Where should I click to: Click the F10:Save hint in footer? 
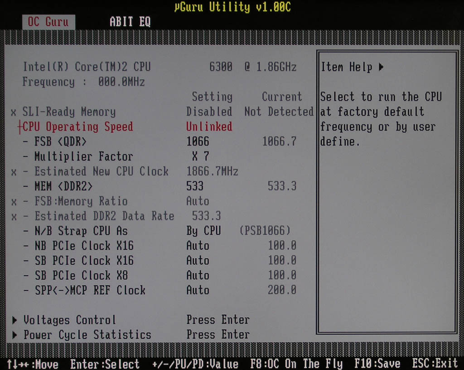[x=377, y=364]
